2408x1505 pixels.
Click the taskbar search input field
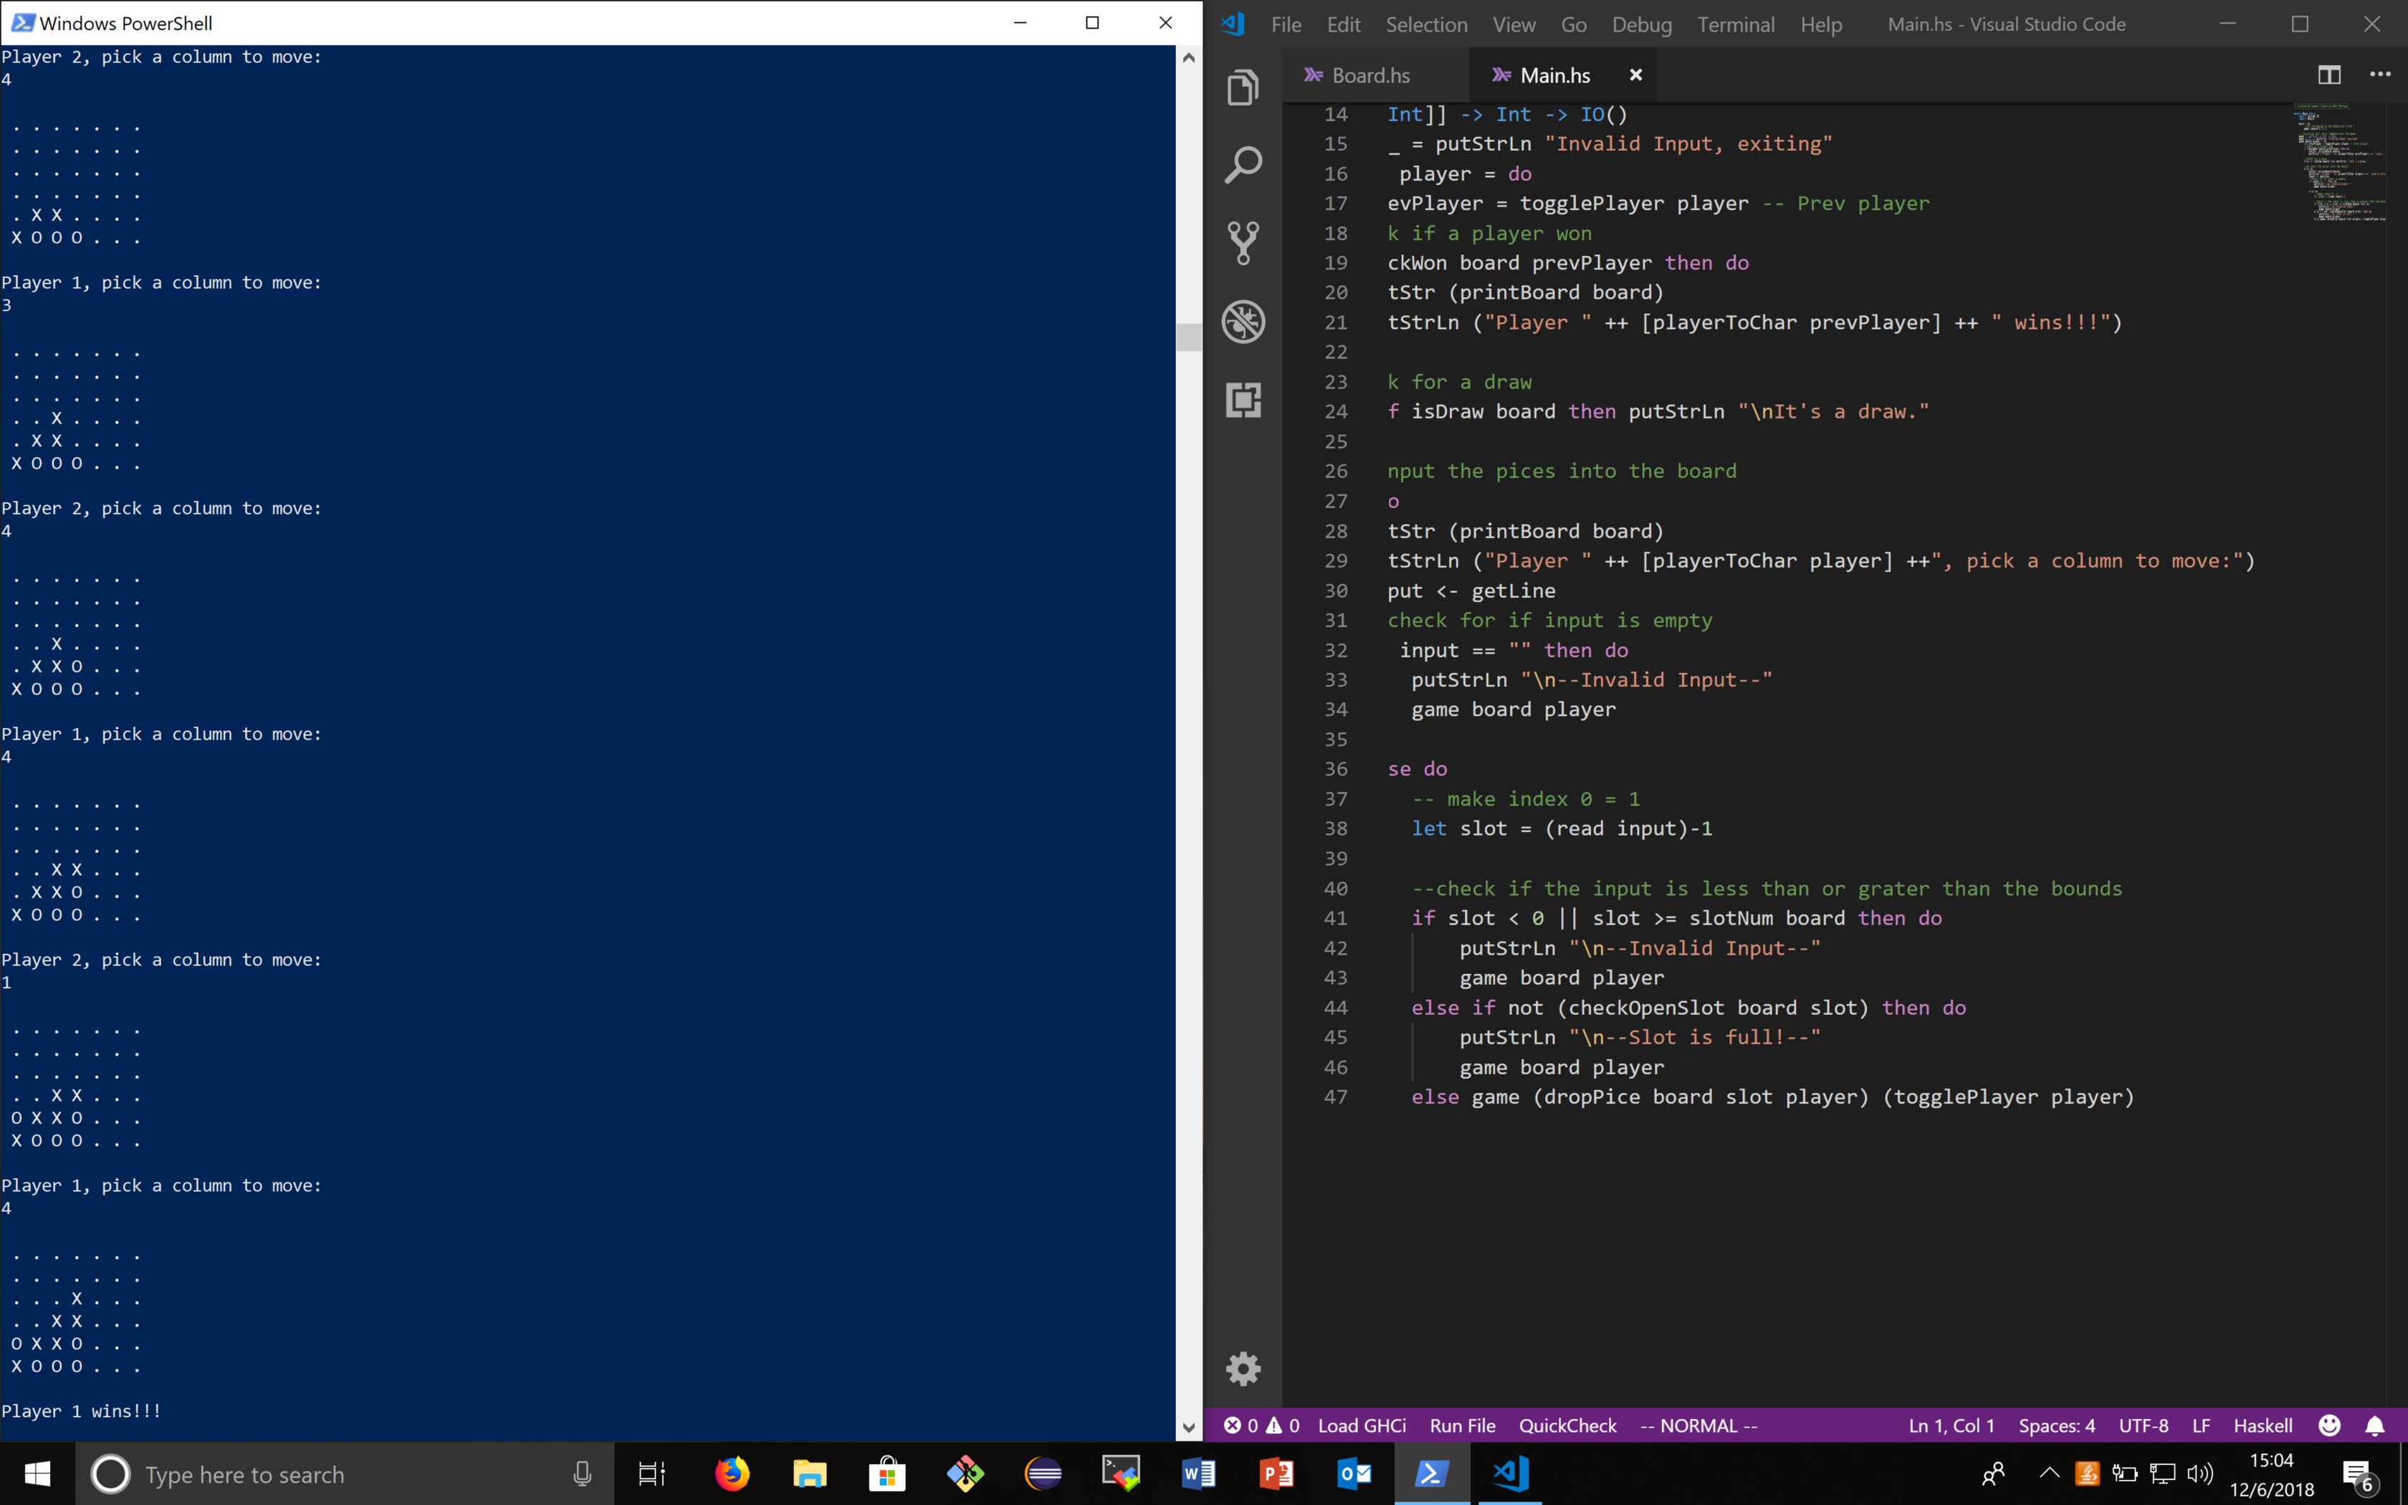pyautogui.click(x=343, y=1474)
